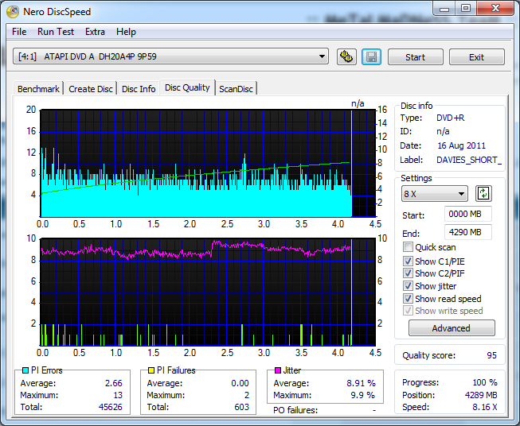
Task: Disable Show read speed checkbox
Action: (409, 299)
